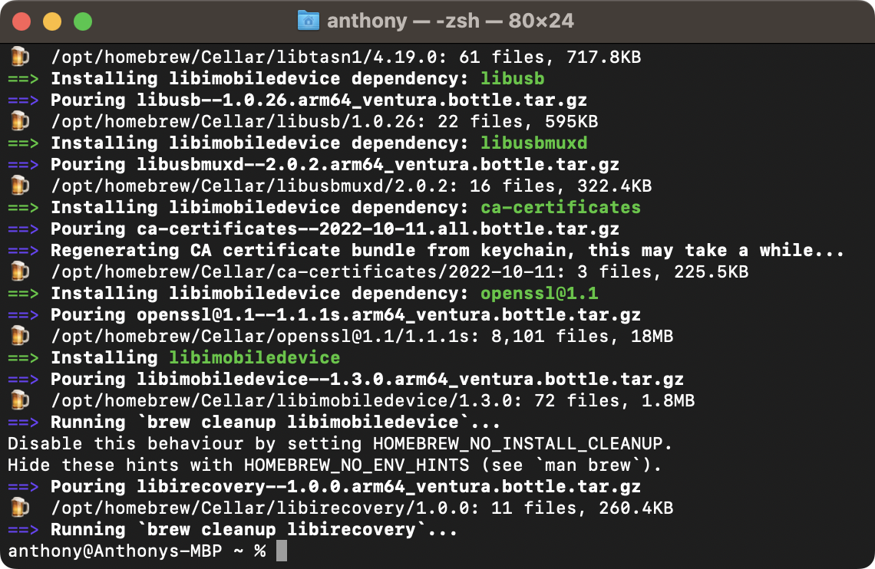The height and width of the screenshot is (569, 875).
Task: Zoom the window using the green button
Action: pos(83,21)
